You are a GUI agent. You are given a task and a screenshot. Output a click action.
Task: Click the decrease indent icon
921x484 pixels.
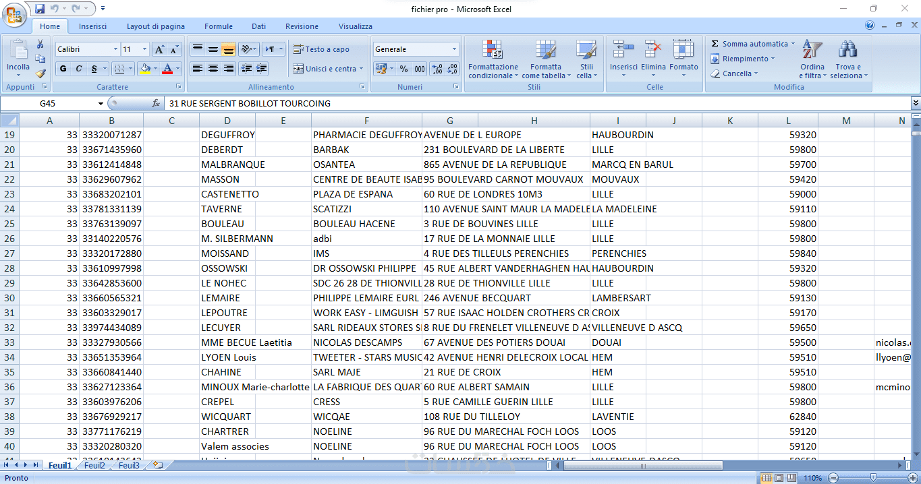[x=246, y=69]
